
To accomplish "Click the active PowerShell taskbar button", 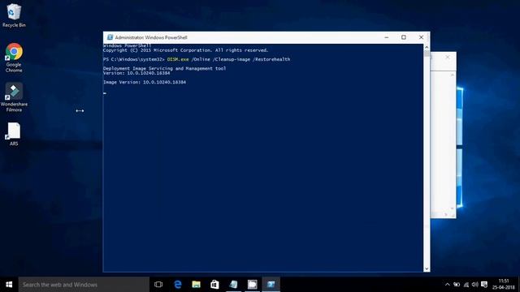I will [271, 285].
